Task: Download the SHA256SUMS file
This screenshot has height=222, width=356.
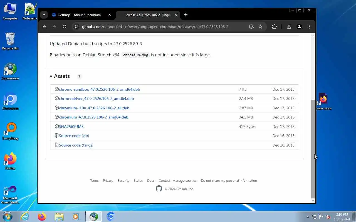Action: click(x=71, y=127)
